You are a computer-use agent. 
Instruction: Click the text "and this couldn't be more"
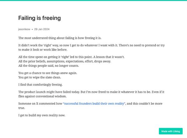click(145, 103)
